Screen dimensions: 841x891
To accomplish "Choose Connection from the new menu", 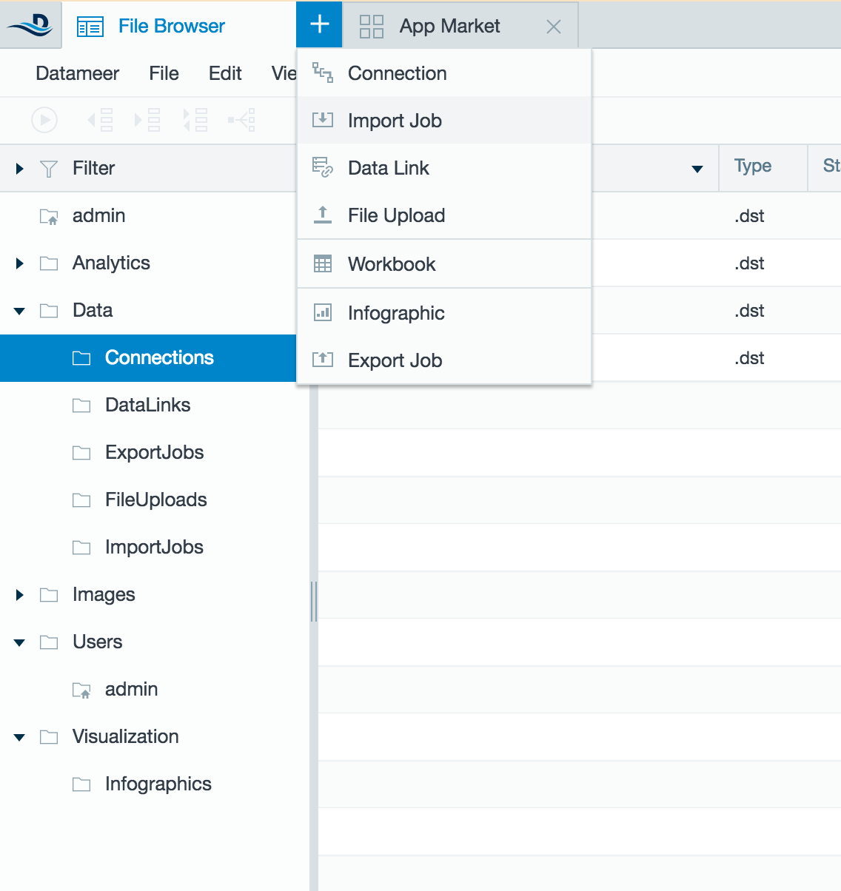I will (x=444, y=73).
